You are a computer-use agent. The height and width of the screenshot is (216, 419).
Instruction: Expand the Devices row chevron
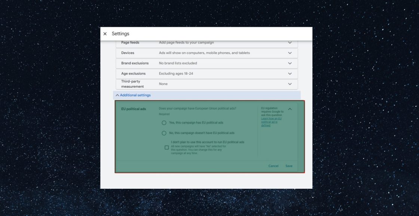[x=290, y=53]
